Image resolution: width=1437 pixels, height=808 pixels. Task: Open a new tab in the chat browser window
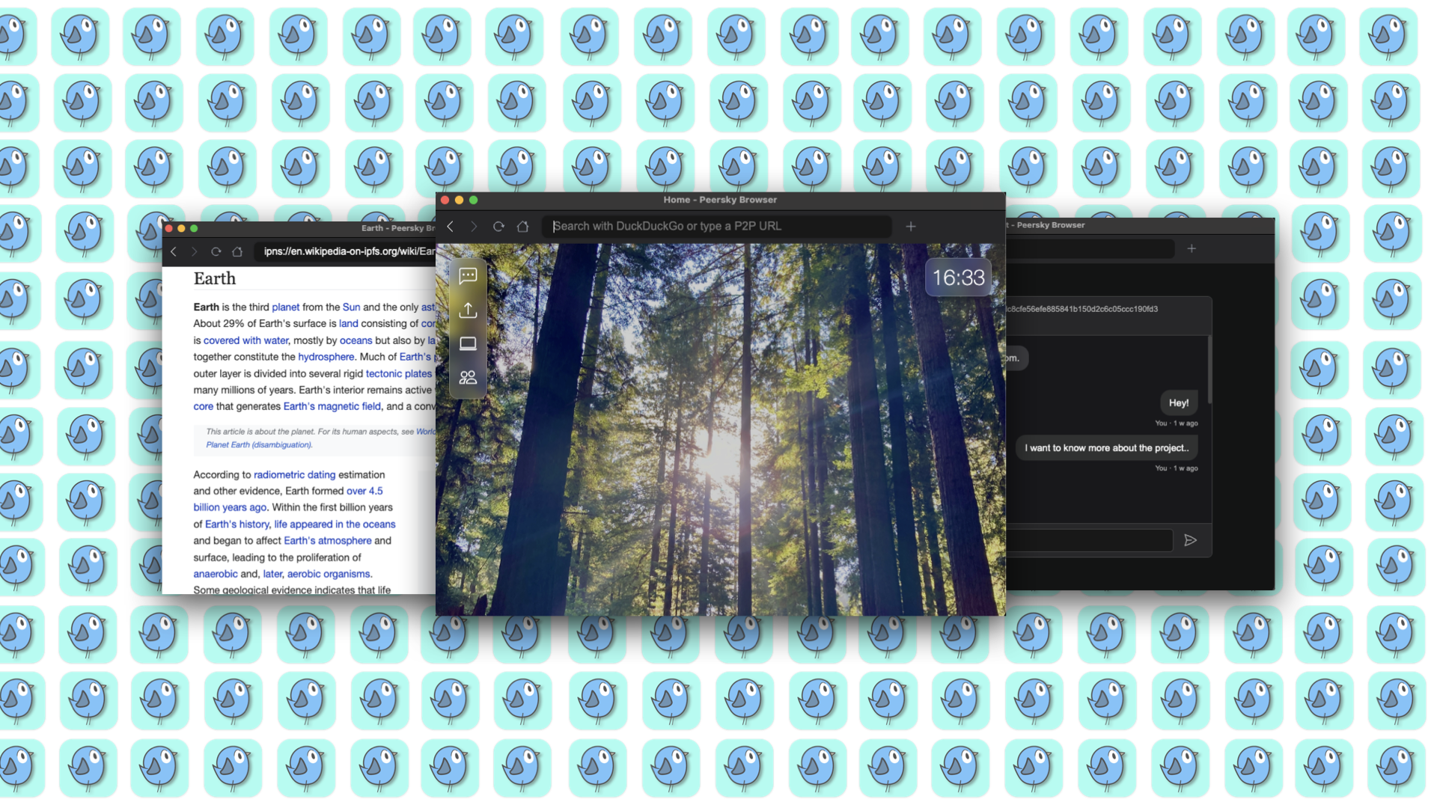coord(1192,248)
